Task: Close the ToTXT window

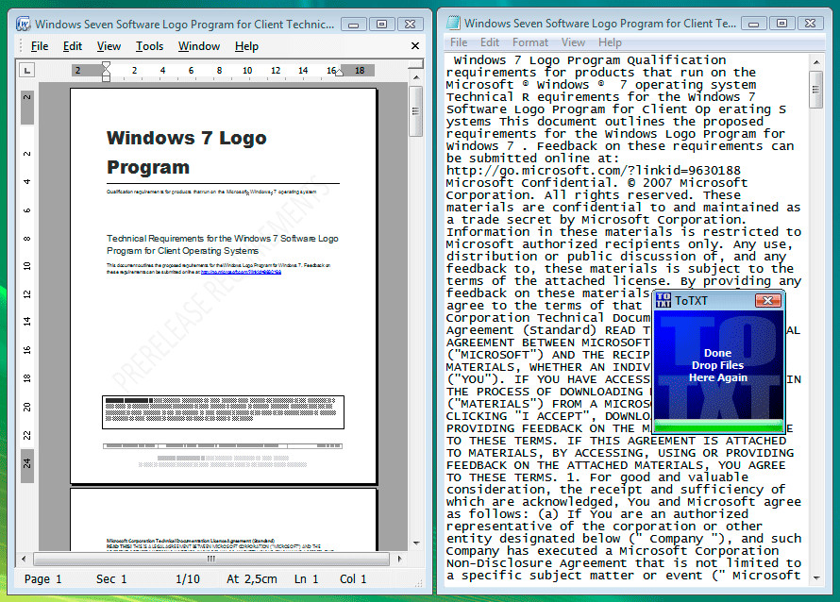Action: [767, 300]
